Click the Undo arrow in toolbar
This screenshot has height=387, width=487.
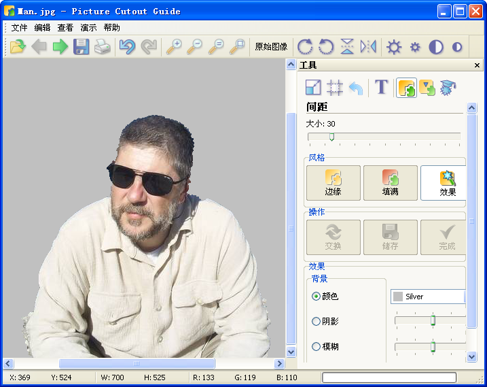pos(127,47)
